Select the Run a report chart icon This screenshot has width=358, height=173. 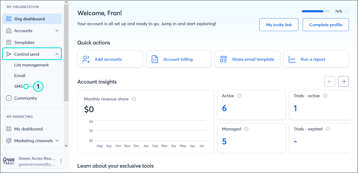coord(292,59)
